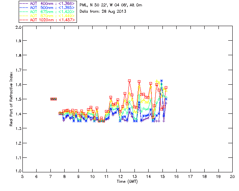The width and height of the screenshot is (239, 191).
Task: Select the hour 7 x-axis tick label
Action: (50, 176)
